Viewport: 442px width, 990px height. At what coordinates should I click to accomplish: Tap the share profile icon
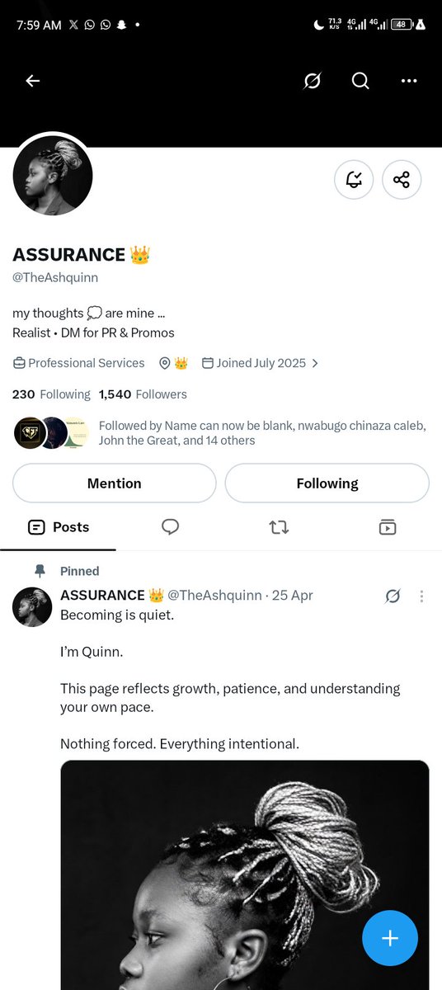click(x=402, y=180)
